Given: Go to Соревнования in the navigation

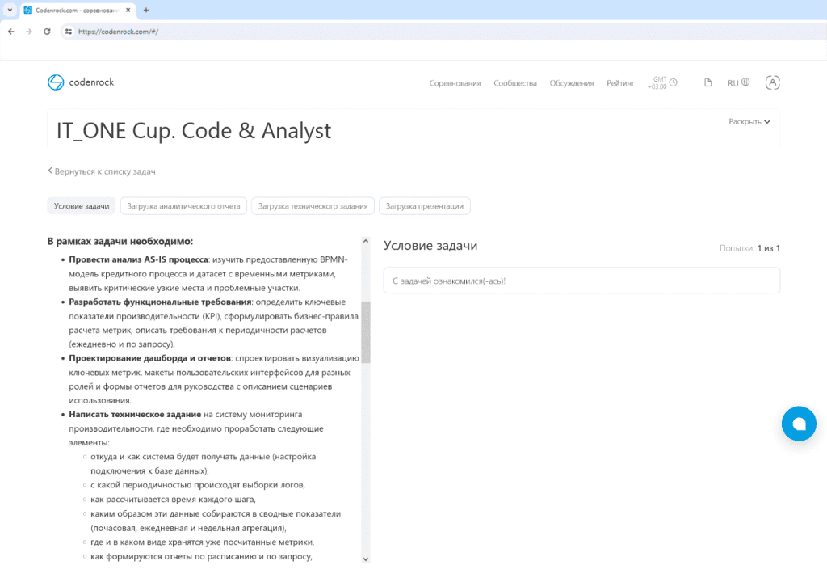Looking at the screenshot, I should [455, 83].
